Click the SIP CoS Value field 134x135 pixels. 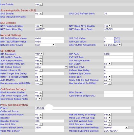(109, 38)
